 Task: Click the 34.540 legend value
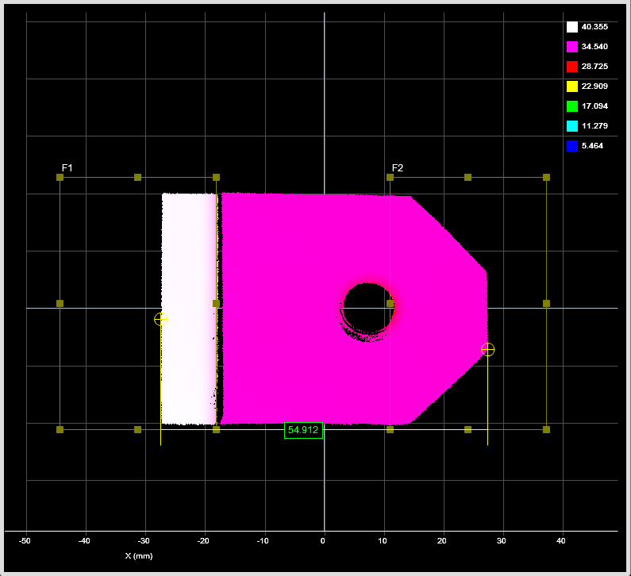[x=594, y=47]
